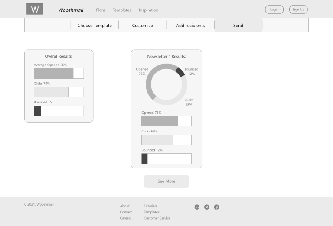Click the overall Clicks 70% bar
The width and height of the screenshot is (333, 226).
coord(59,92)
